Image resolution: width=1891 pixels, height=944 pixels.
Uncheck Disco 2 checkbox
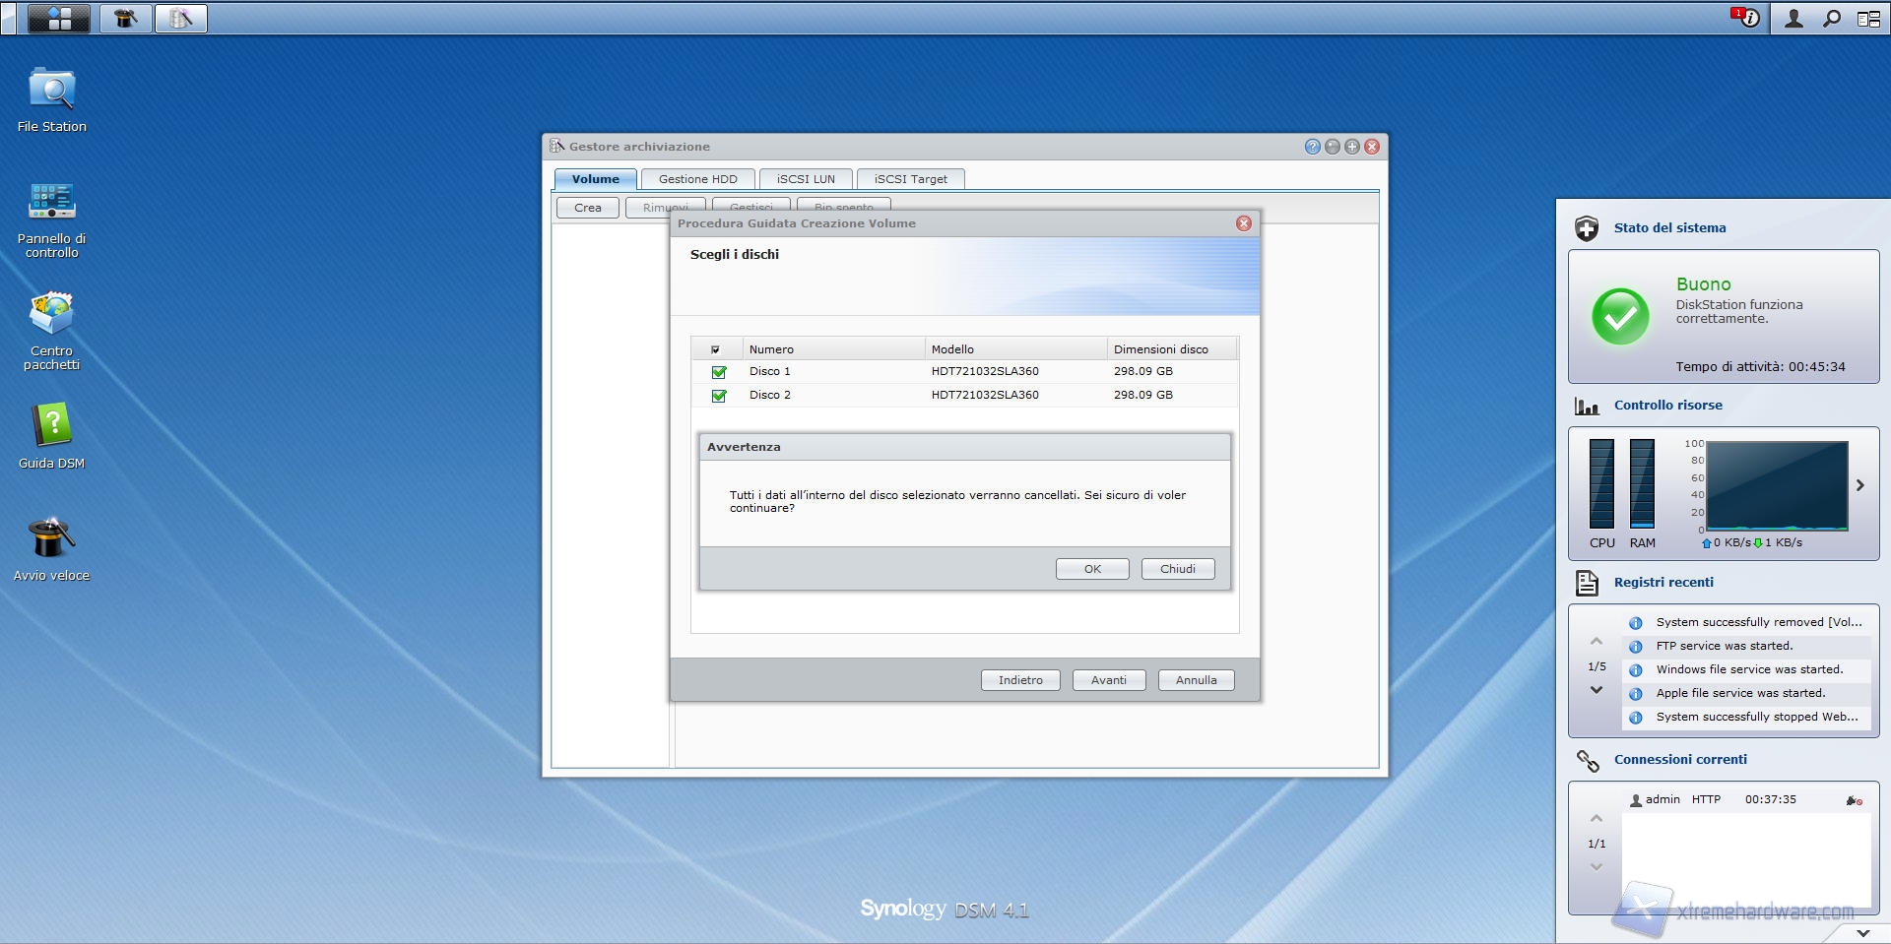pos(719,396)
